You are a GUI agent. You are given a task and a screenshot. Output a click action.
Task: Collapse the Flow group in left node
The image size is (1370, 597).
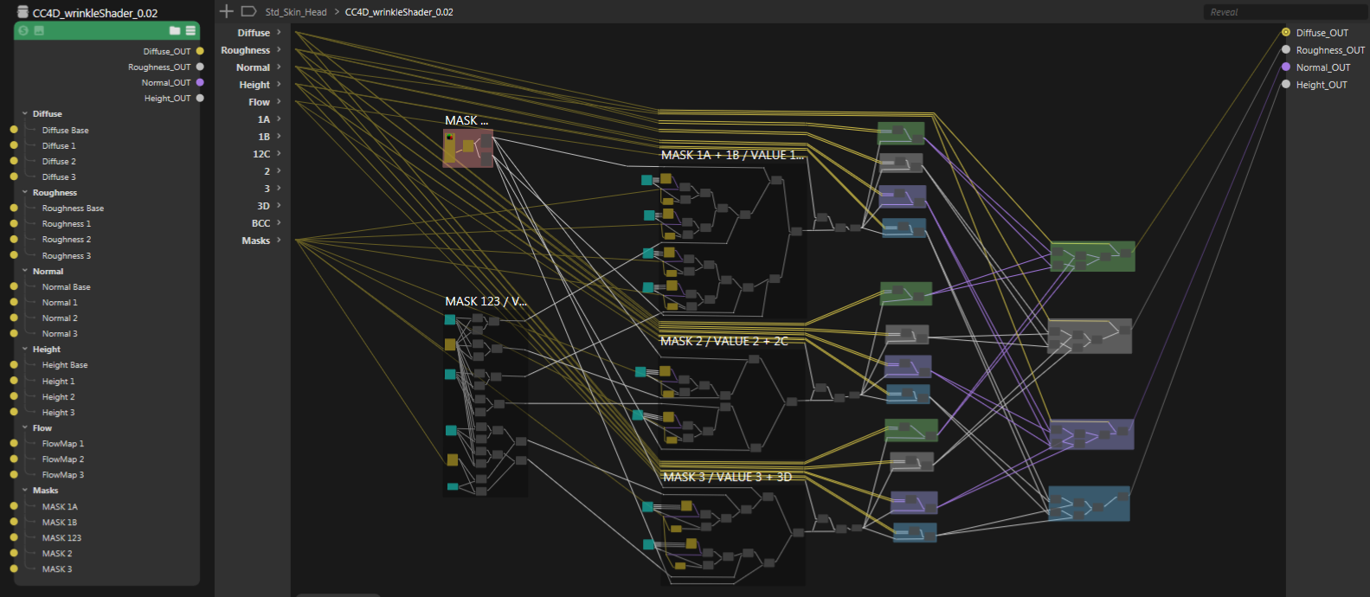25,427
